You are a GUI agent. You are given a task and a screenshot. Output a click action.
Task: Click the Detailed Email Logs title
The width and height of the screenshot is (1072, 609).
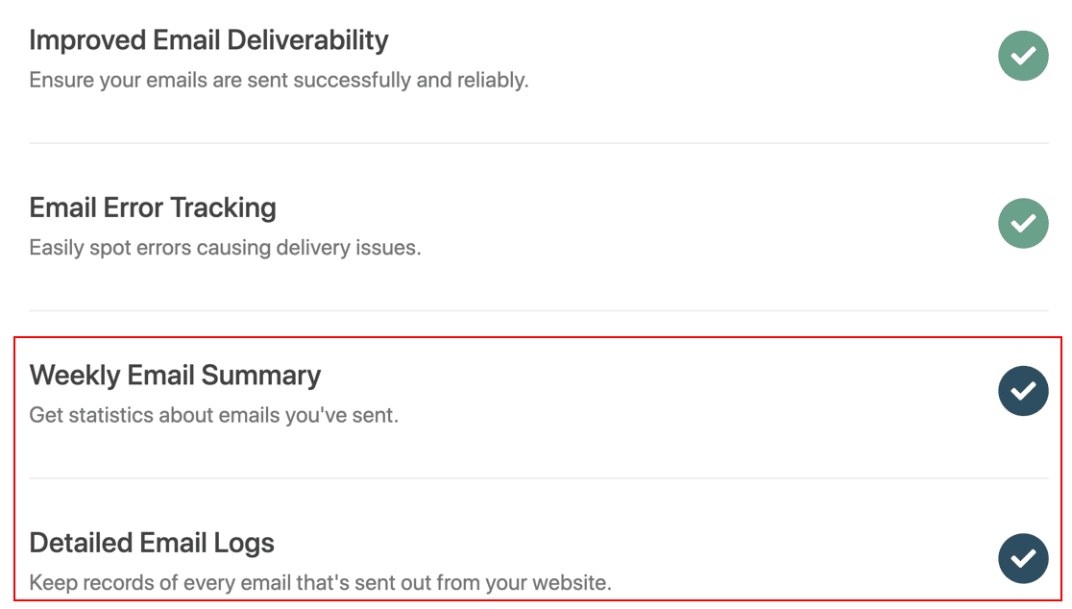(152, 543)
